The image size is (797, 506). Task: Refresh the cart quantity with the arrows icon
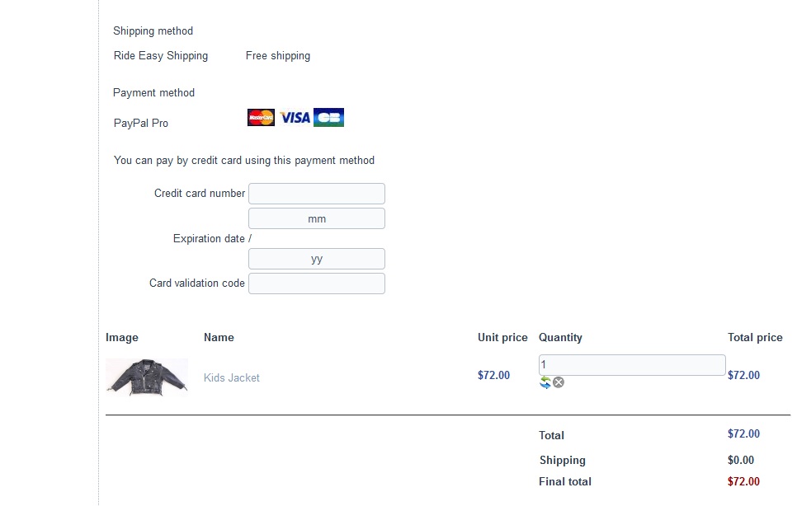click(x=545, y=382)
